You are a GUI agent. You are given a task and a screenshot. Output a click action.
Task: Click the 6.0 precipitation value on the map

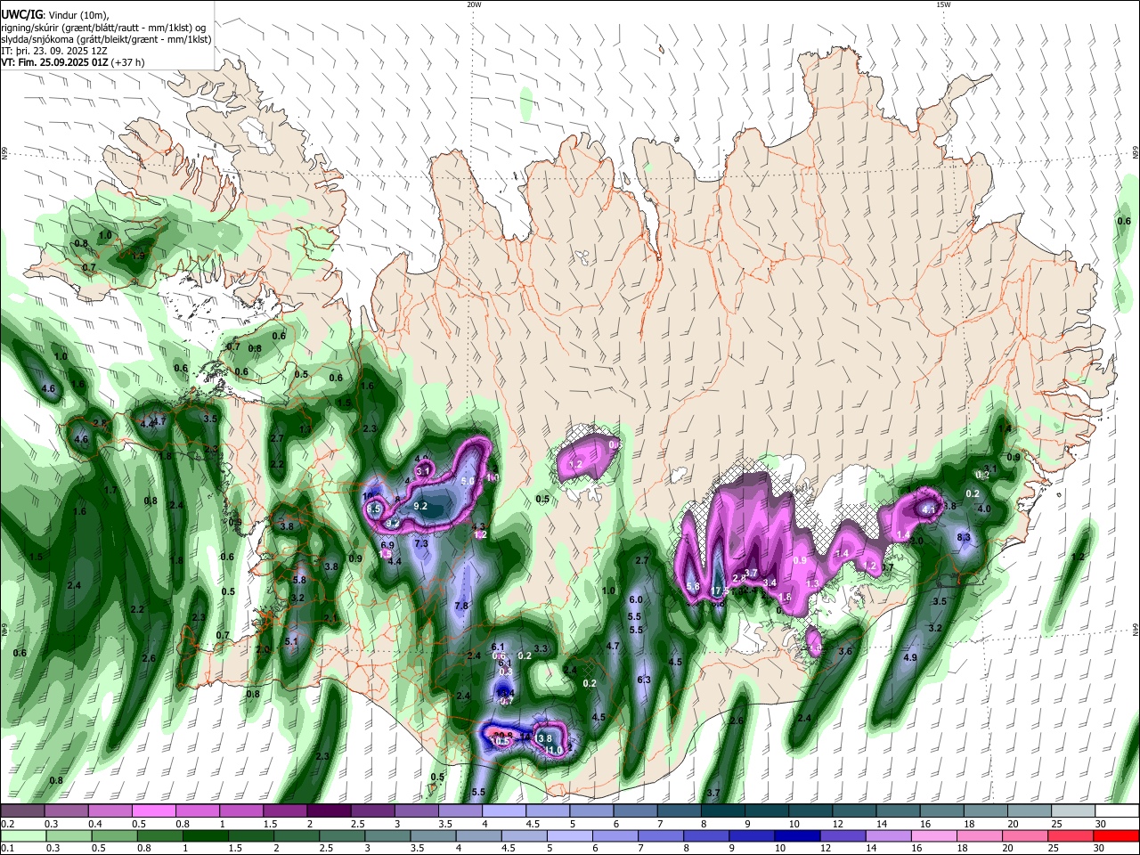(636, 600)
